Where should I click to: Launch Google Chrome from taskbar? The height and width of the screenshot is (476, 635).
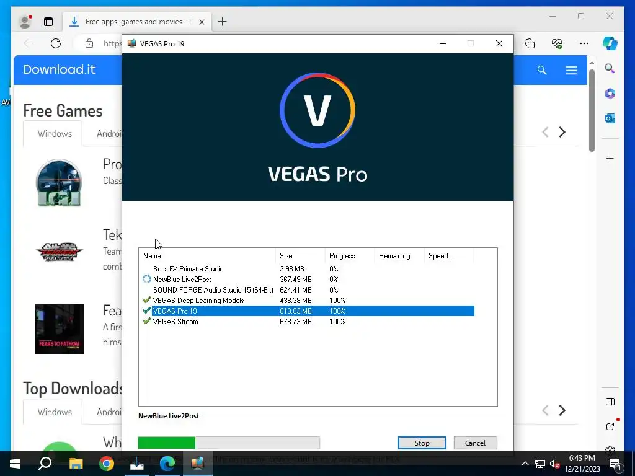[x=107, y=464]
